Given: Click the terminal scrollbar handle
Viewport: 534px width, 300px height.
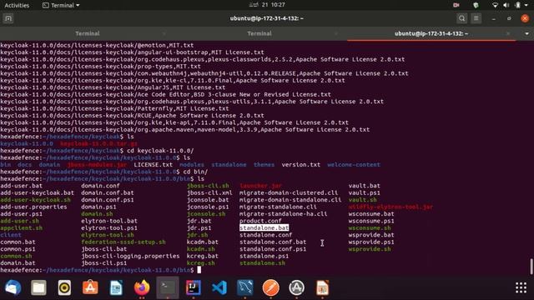Looking at the screenshot, I should point(531,267).
